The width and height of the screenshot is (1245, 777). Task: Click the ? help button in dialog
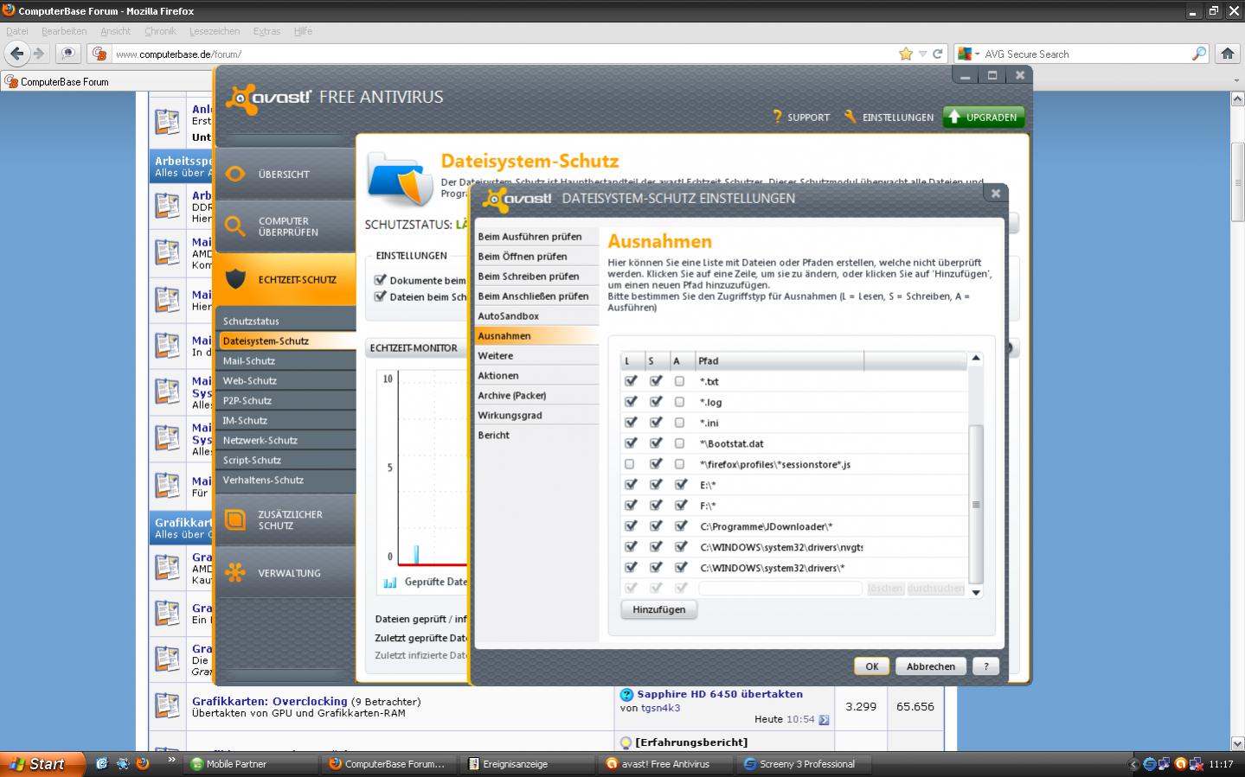(985, 666)
